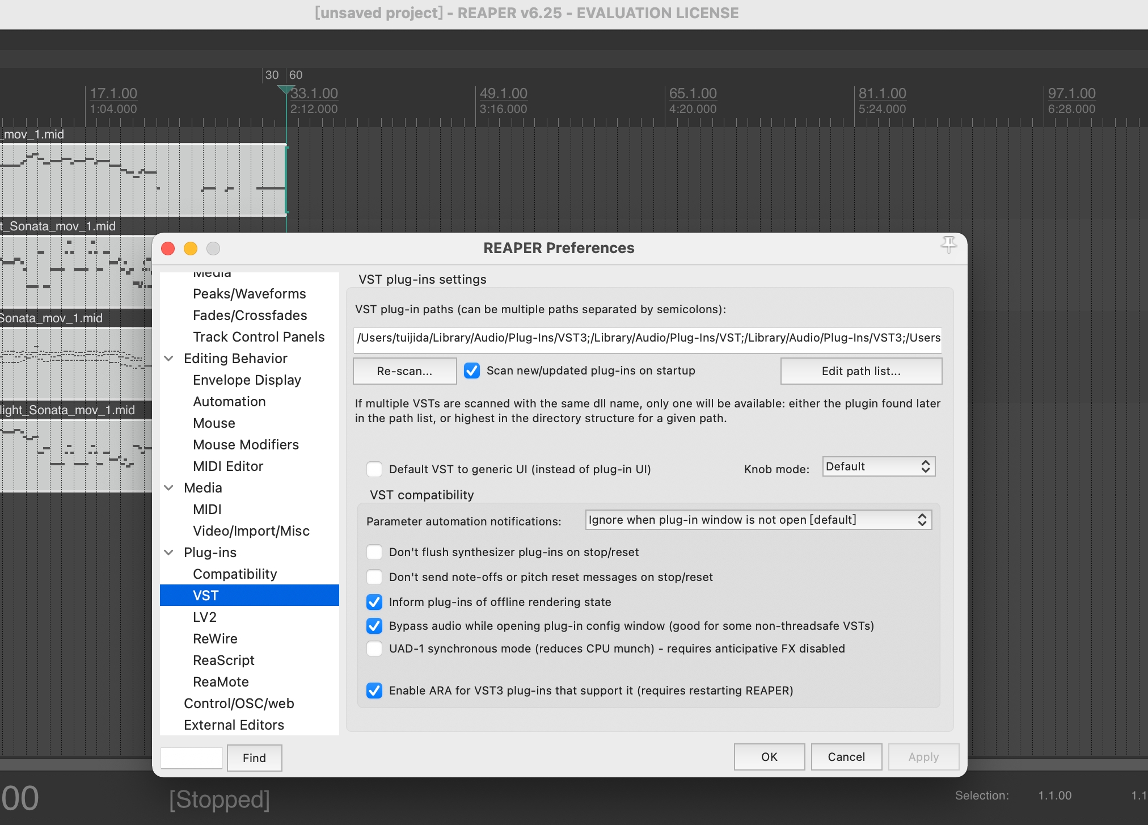This screenshot has width=1148, height=825.
Task: Click Edit path list... button
Action: tap(860, 371)
